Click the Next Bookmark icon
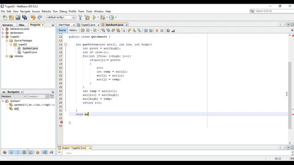 tap(134, 30)
